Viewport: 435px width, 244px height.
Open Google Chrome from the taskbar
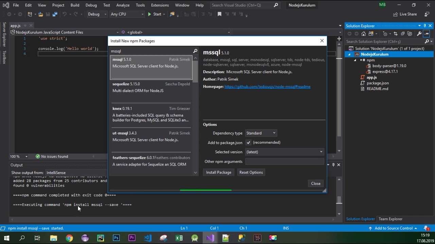pos(69,238)
